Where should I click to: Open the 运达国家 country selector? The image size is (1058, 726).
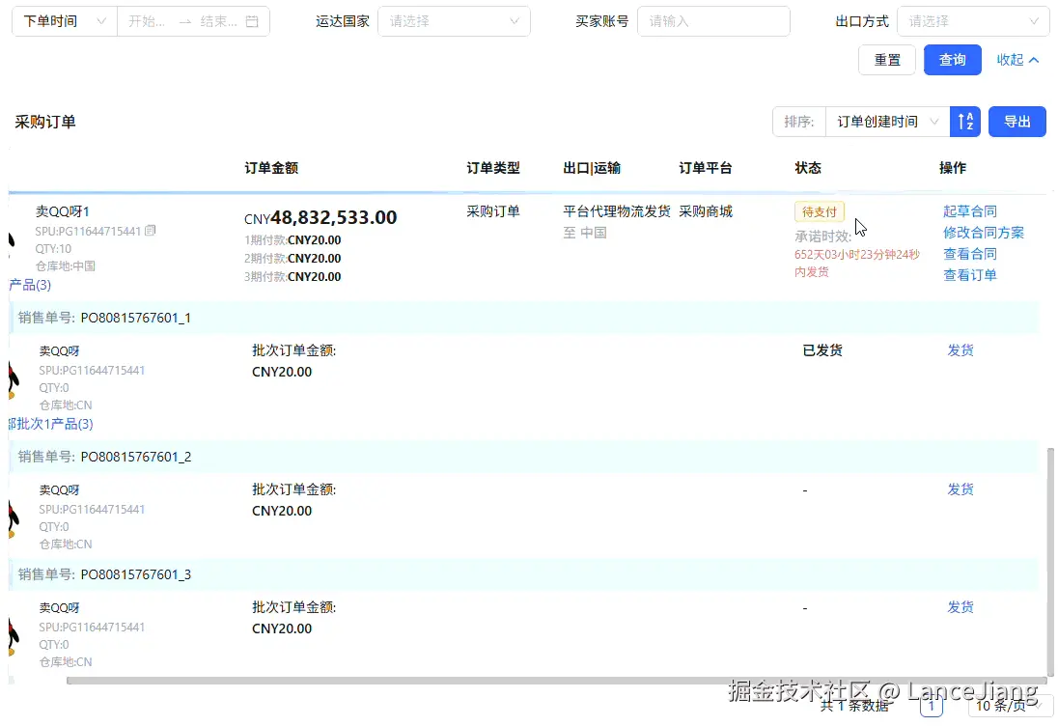(x=454, y=20)
